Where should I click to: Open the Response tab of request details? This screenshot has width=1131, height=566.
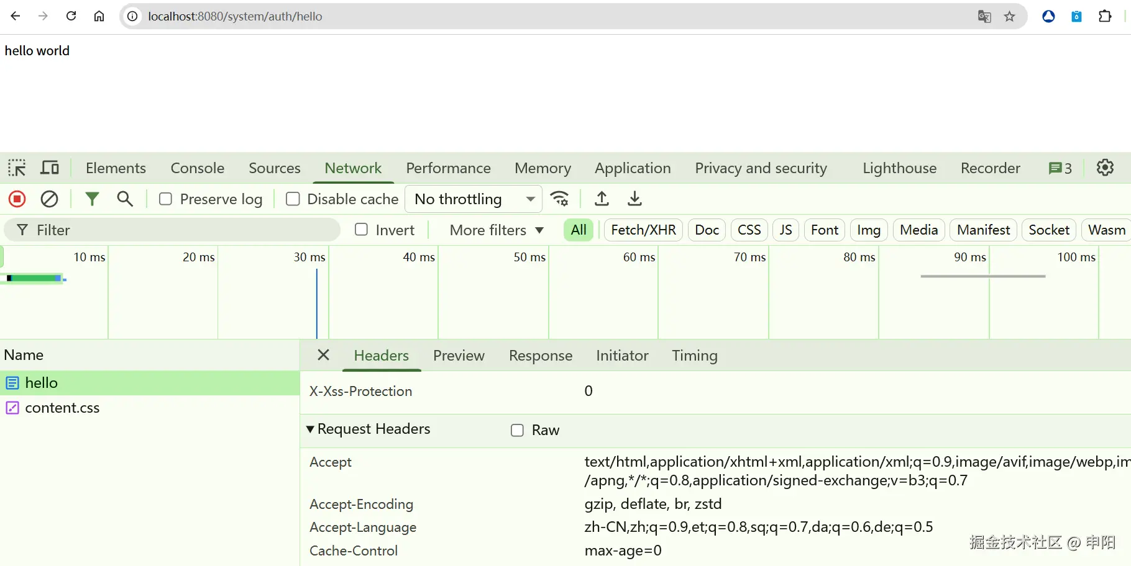point(541,356)
